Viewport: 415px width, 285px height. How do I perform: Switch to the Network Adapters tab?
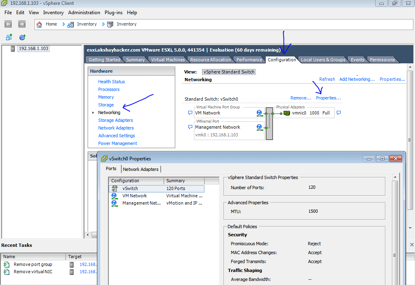[x=141, y=169]
